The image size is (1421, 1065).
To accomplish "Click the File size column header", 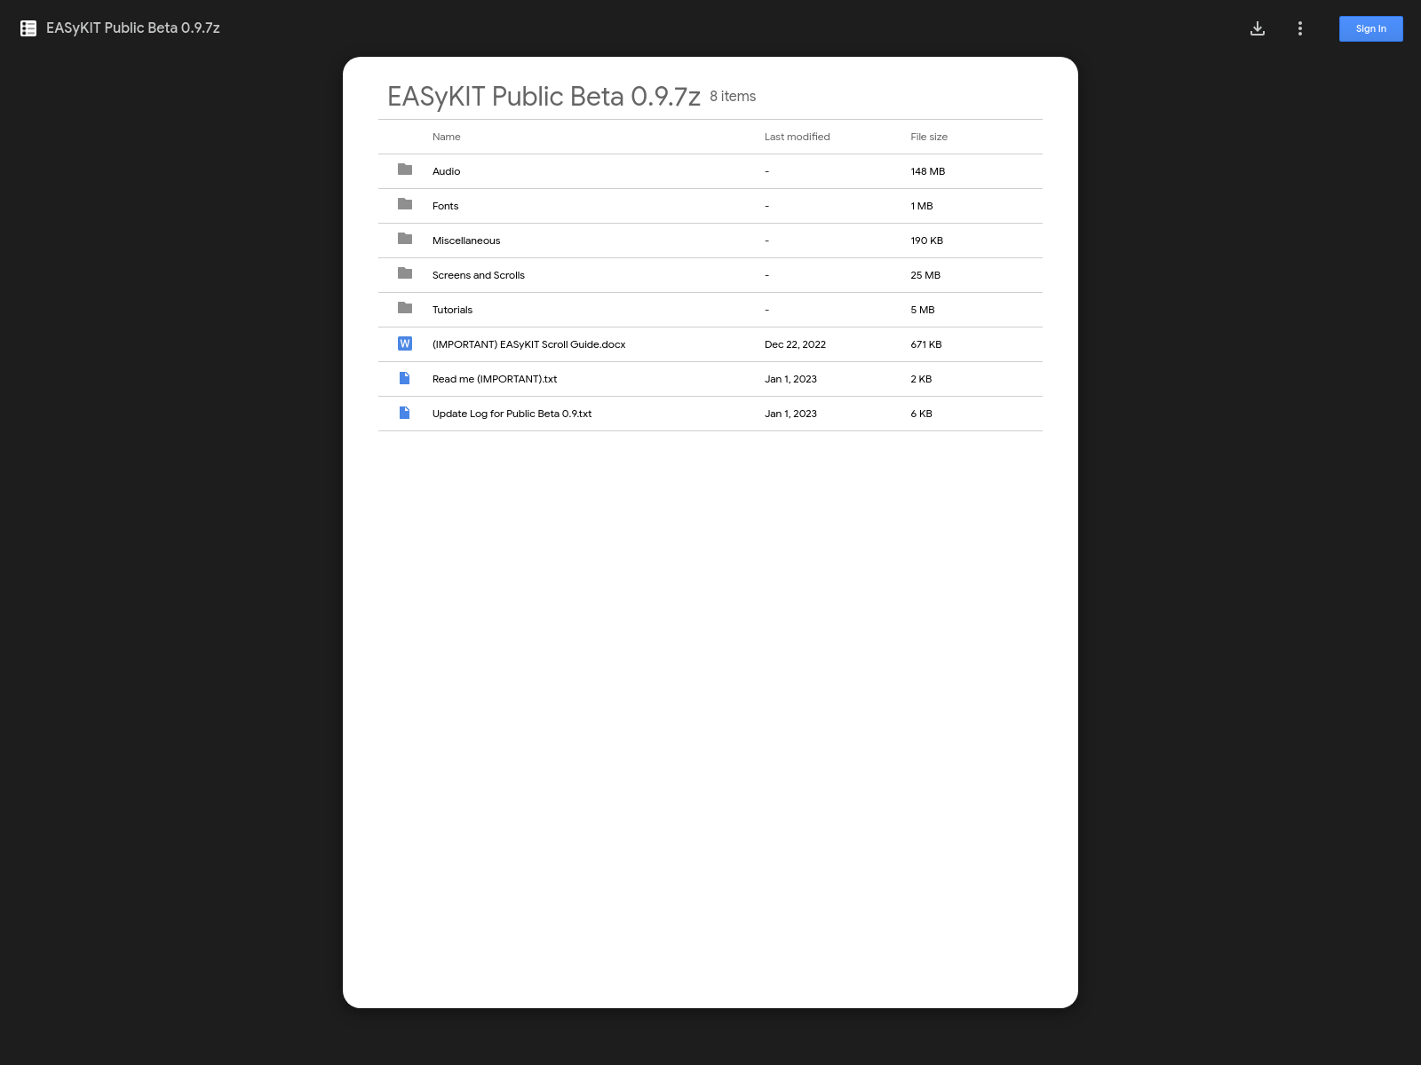I will [929, 137].
